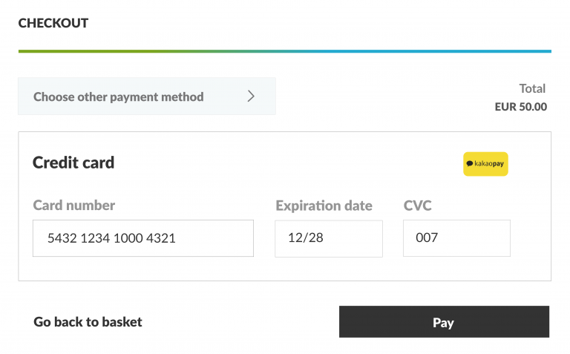Select the Expiration date field showing 12/28
Screen dimensions: 570x354
coord(328,238)
